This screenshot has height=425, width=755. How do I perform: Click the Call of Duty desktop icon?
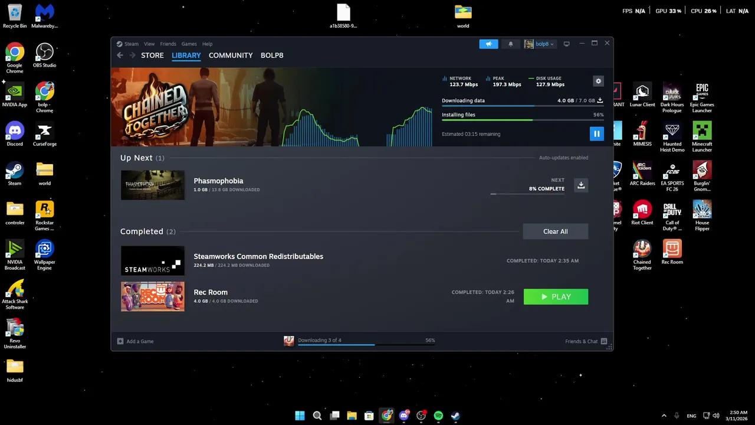pyautogui.click(x=672, y=217)
